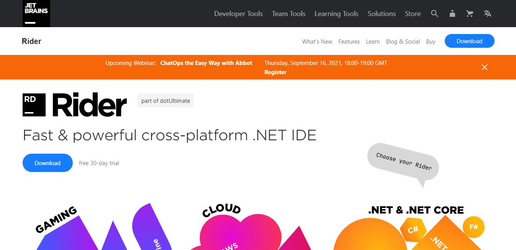516x250 pixels.
Task: Click the Download button in the header
Action: click(x=469, y=41)
